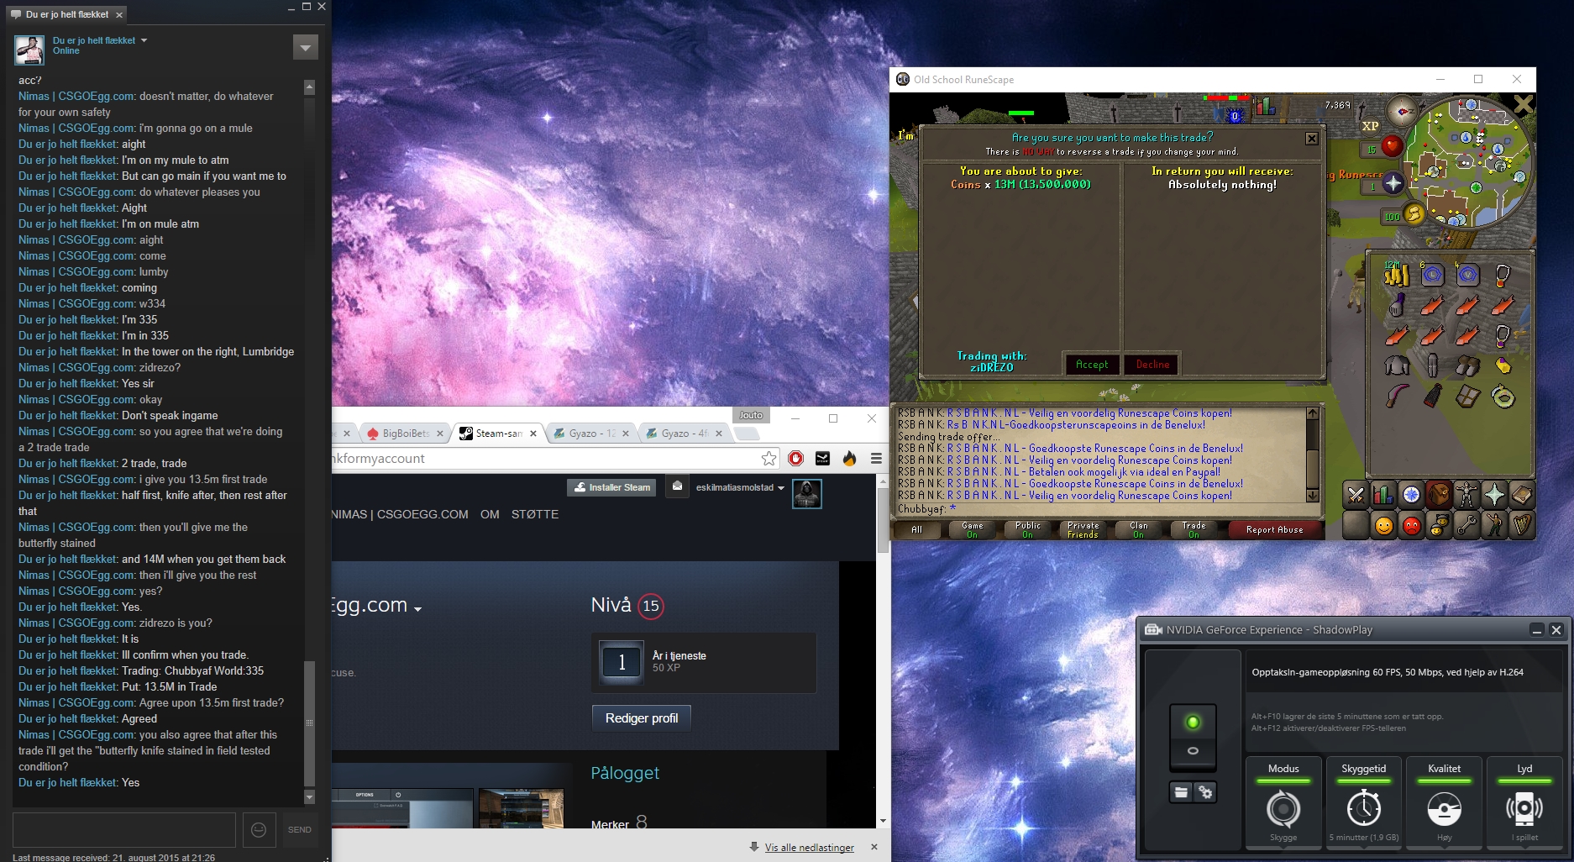Viewport: 1574px width, 862px height.
Task: Focus the Steam chat message input field
Action: pos(124,830)
